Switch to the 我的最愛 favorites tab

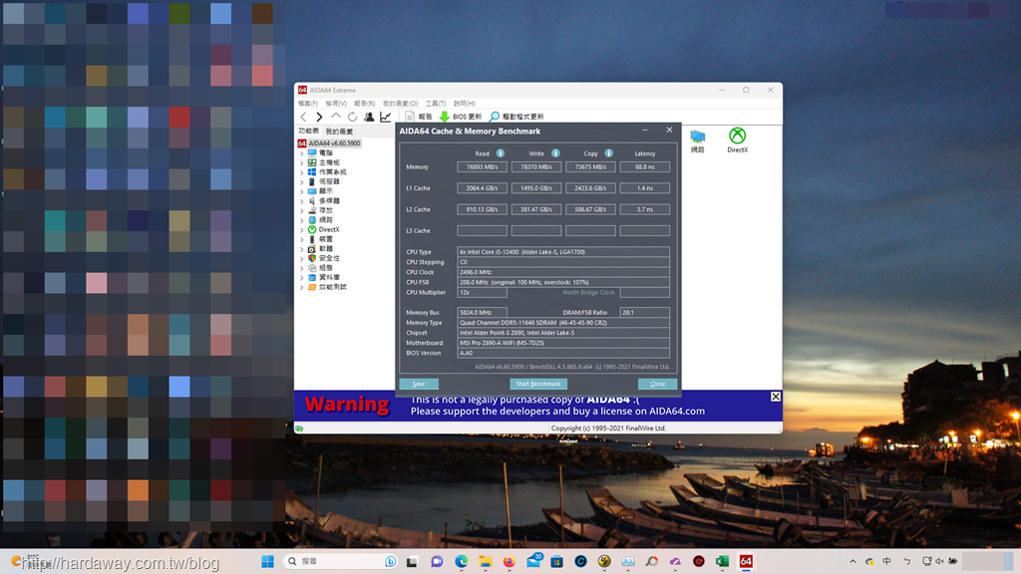[339, 131]
